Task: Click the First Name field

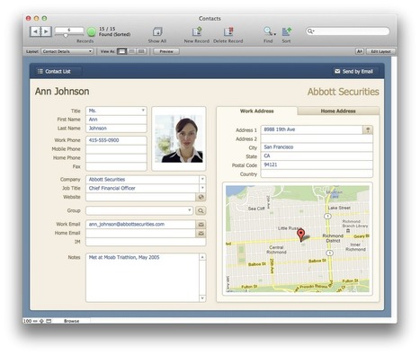Action: 116,120
